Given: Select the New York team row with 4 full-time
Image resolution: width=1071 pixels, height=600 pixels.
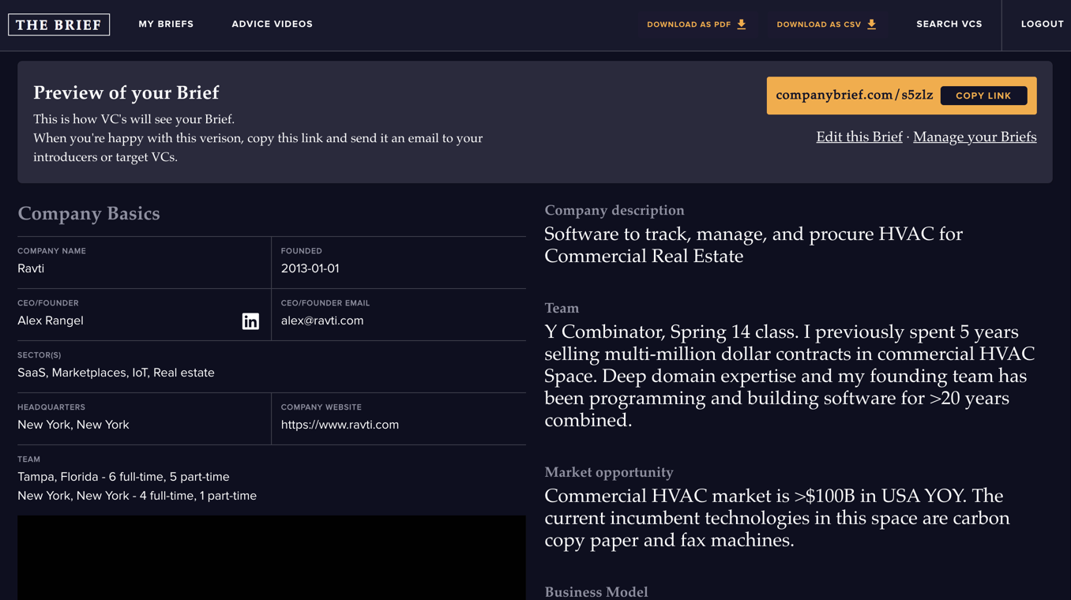Looking at the screenshot, I should click(137, 496).
